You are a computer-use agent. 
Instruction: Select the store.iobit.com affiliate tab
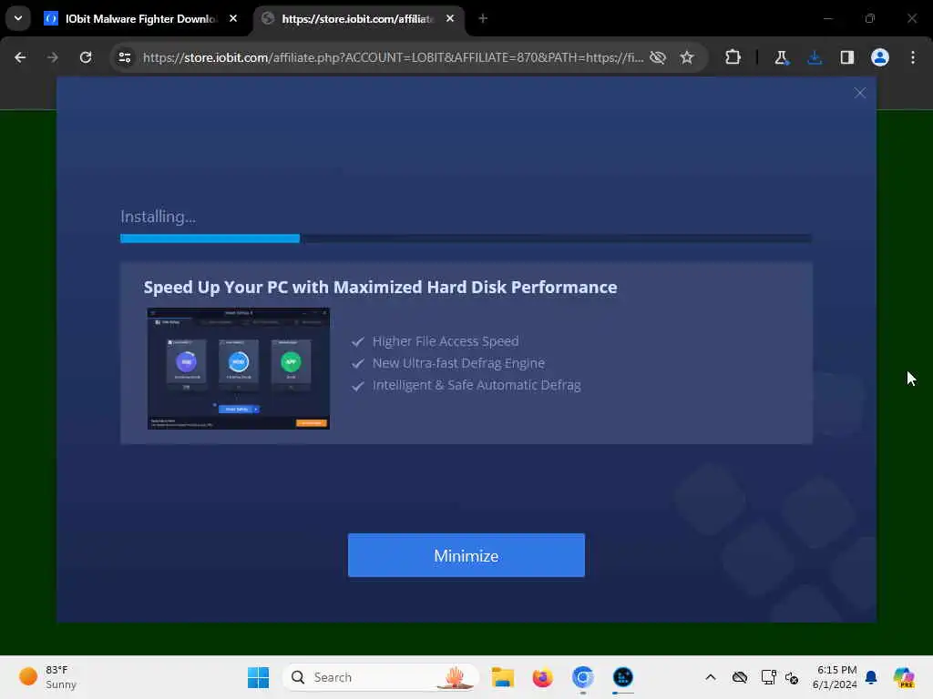pos(357,19)
